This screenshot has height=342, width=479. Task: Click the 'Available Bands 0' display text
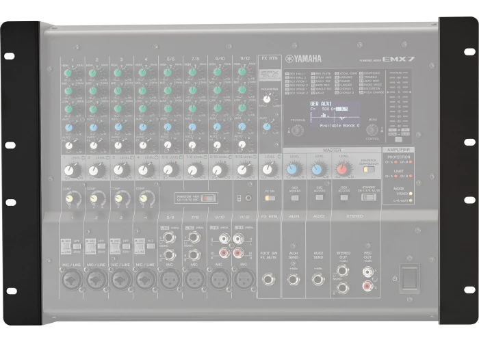click(339, 125)
